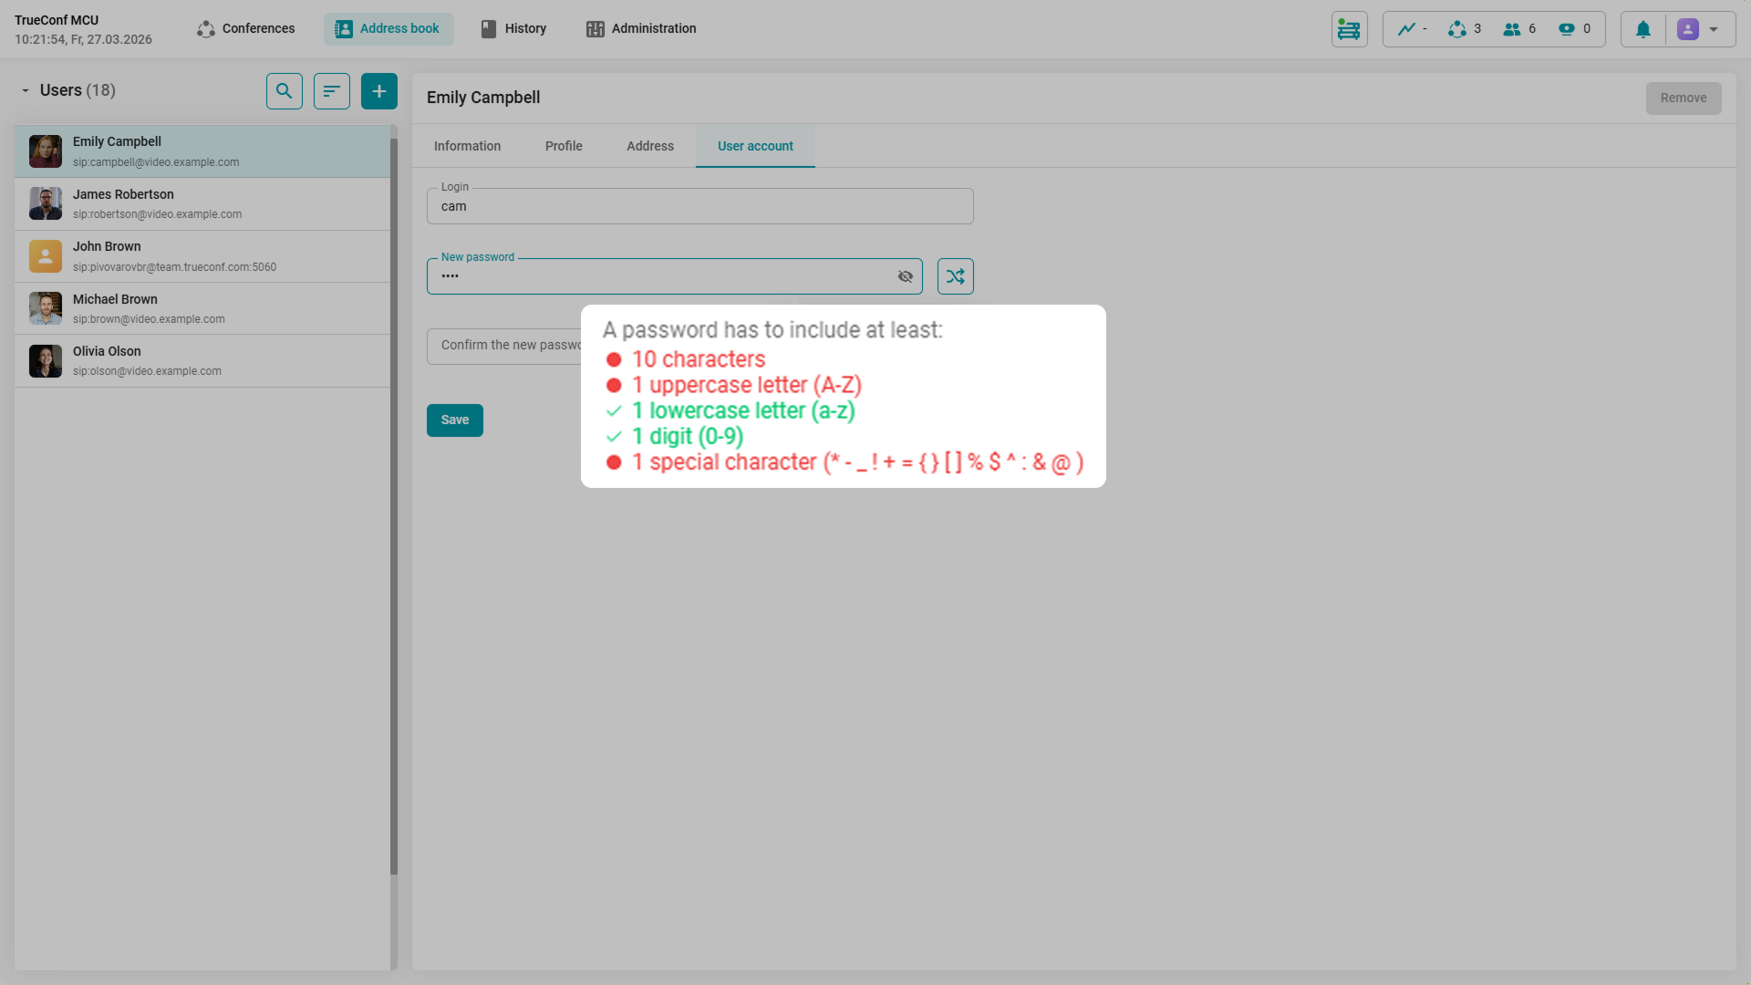The image size is (1751, 985).
Task: Switch to the Profile tab
Action: pyautogui.click(x=564, y=146)
